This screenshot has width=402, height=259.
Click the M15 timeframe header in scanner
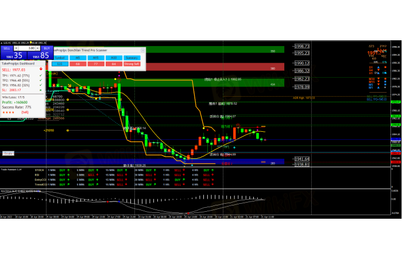click(x=96, y=58)
